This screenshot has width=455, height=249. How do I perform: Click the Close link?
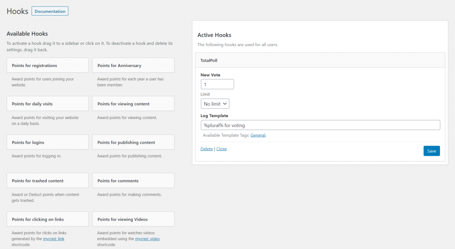(x=221, y=149)
